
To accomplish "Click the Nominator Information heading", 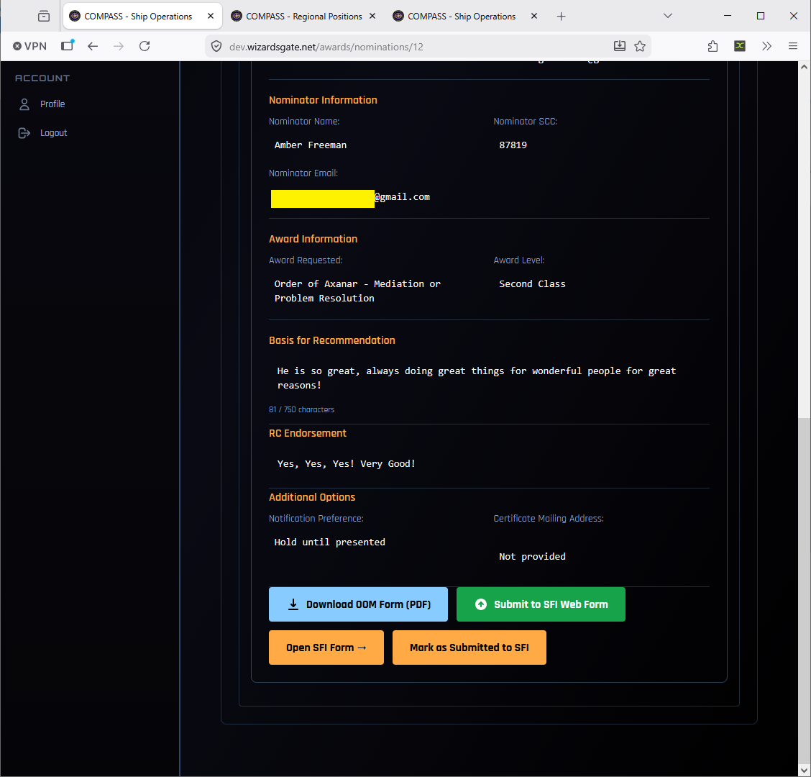I will click(x=323, y=100).
